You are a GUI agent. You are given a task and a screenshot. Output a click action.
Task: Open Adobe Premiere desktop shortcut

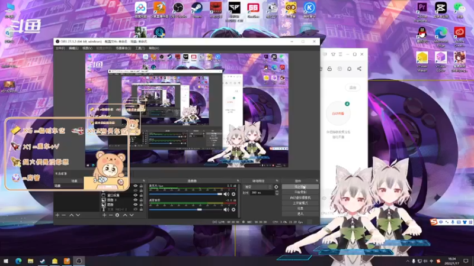[422, 12]
